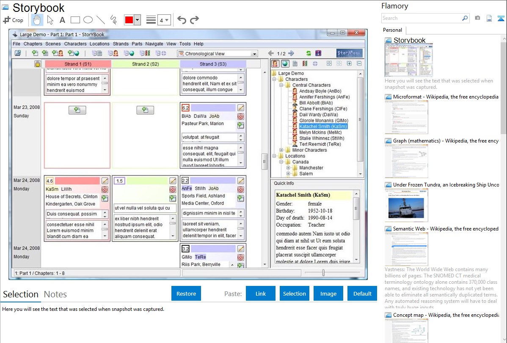This screenshot has height=343, width=507.
Task: Click the red color swatch
Action: click(x=129, y=20)
